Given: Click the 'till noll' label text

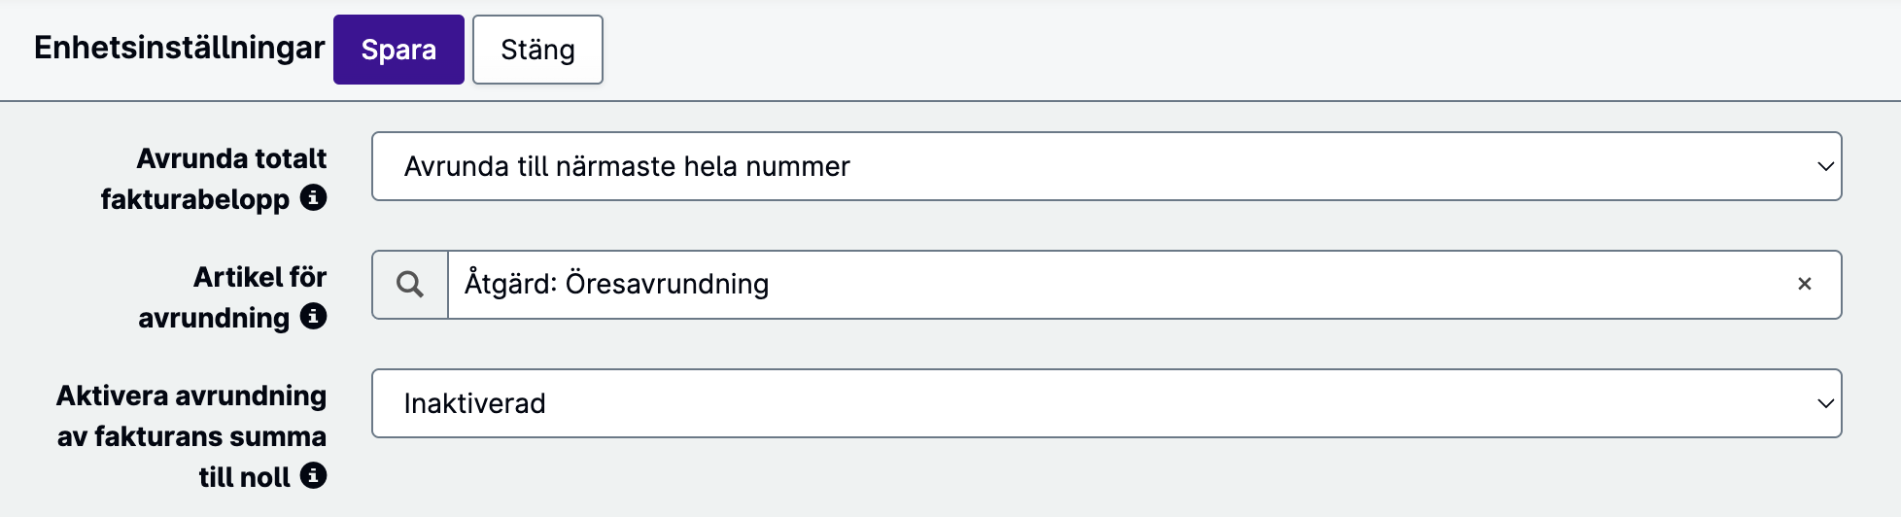Looking at the screenshot, I should [x=245, y=477].
